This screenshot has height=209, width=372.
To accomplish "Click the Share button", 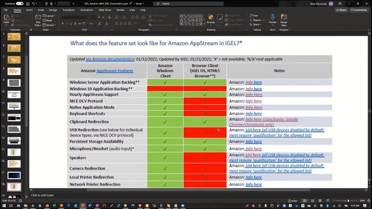I will [x=341, y=10].
